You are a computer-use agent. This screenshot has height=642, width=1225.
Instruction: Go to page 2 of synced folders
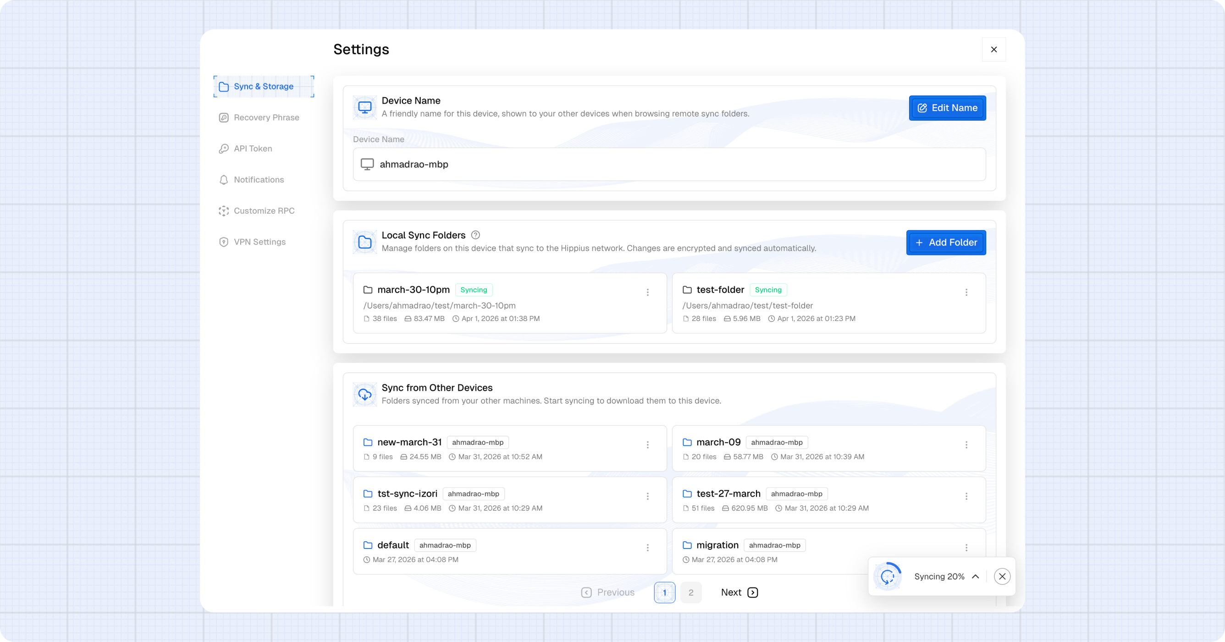coord(691,592)
